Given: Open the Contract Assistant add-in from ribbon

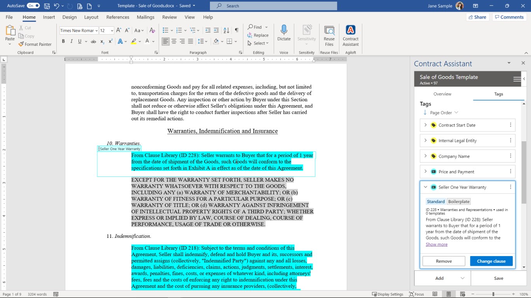Looking at the screenshot, I should (x=351, y=36).
